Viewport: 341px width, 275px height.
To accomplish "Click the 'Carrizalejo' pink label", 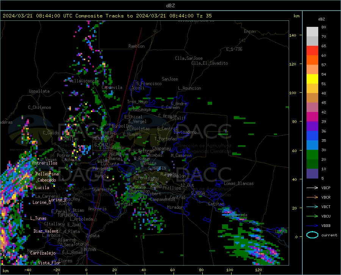I will point(43,253).
